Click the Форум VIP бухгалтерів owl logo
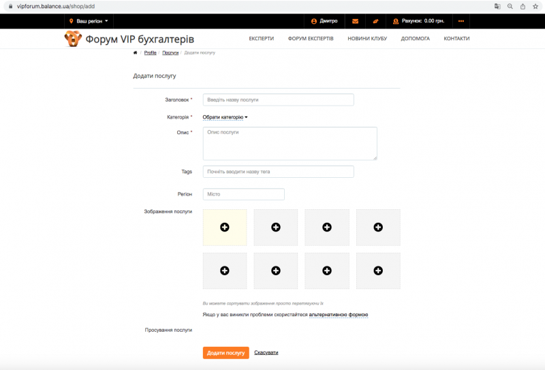Viewport: 545px width, 370px height. click(73, 39)
